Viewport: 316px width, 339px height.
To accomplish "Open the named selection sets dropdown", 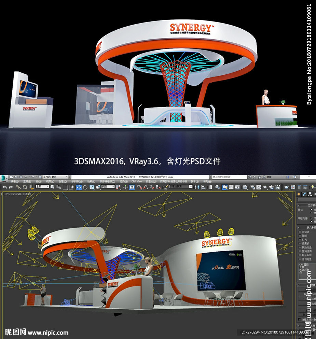I will 181,186.
